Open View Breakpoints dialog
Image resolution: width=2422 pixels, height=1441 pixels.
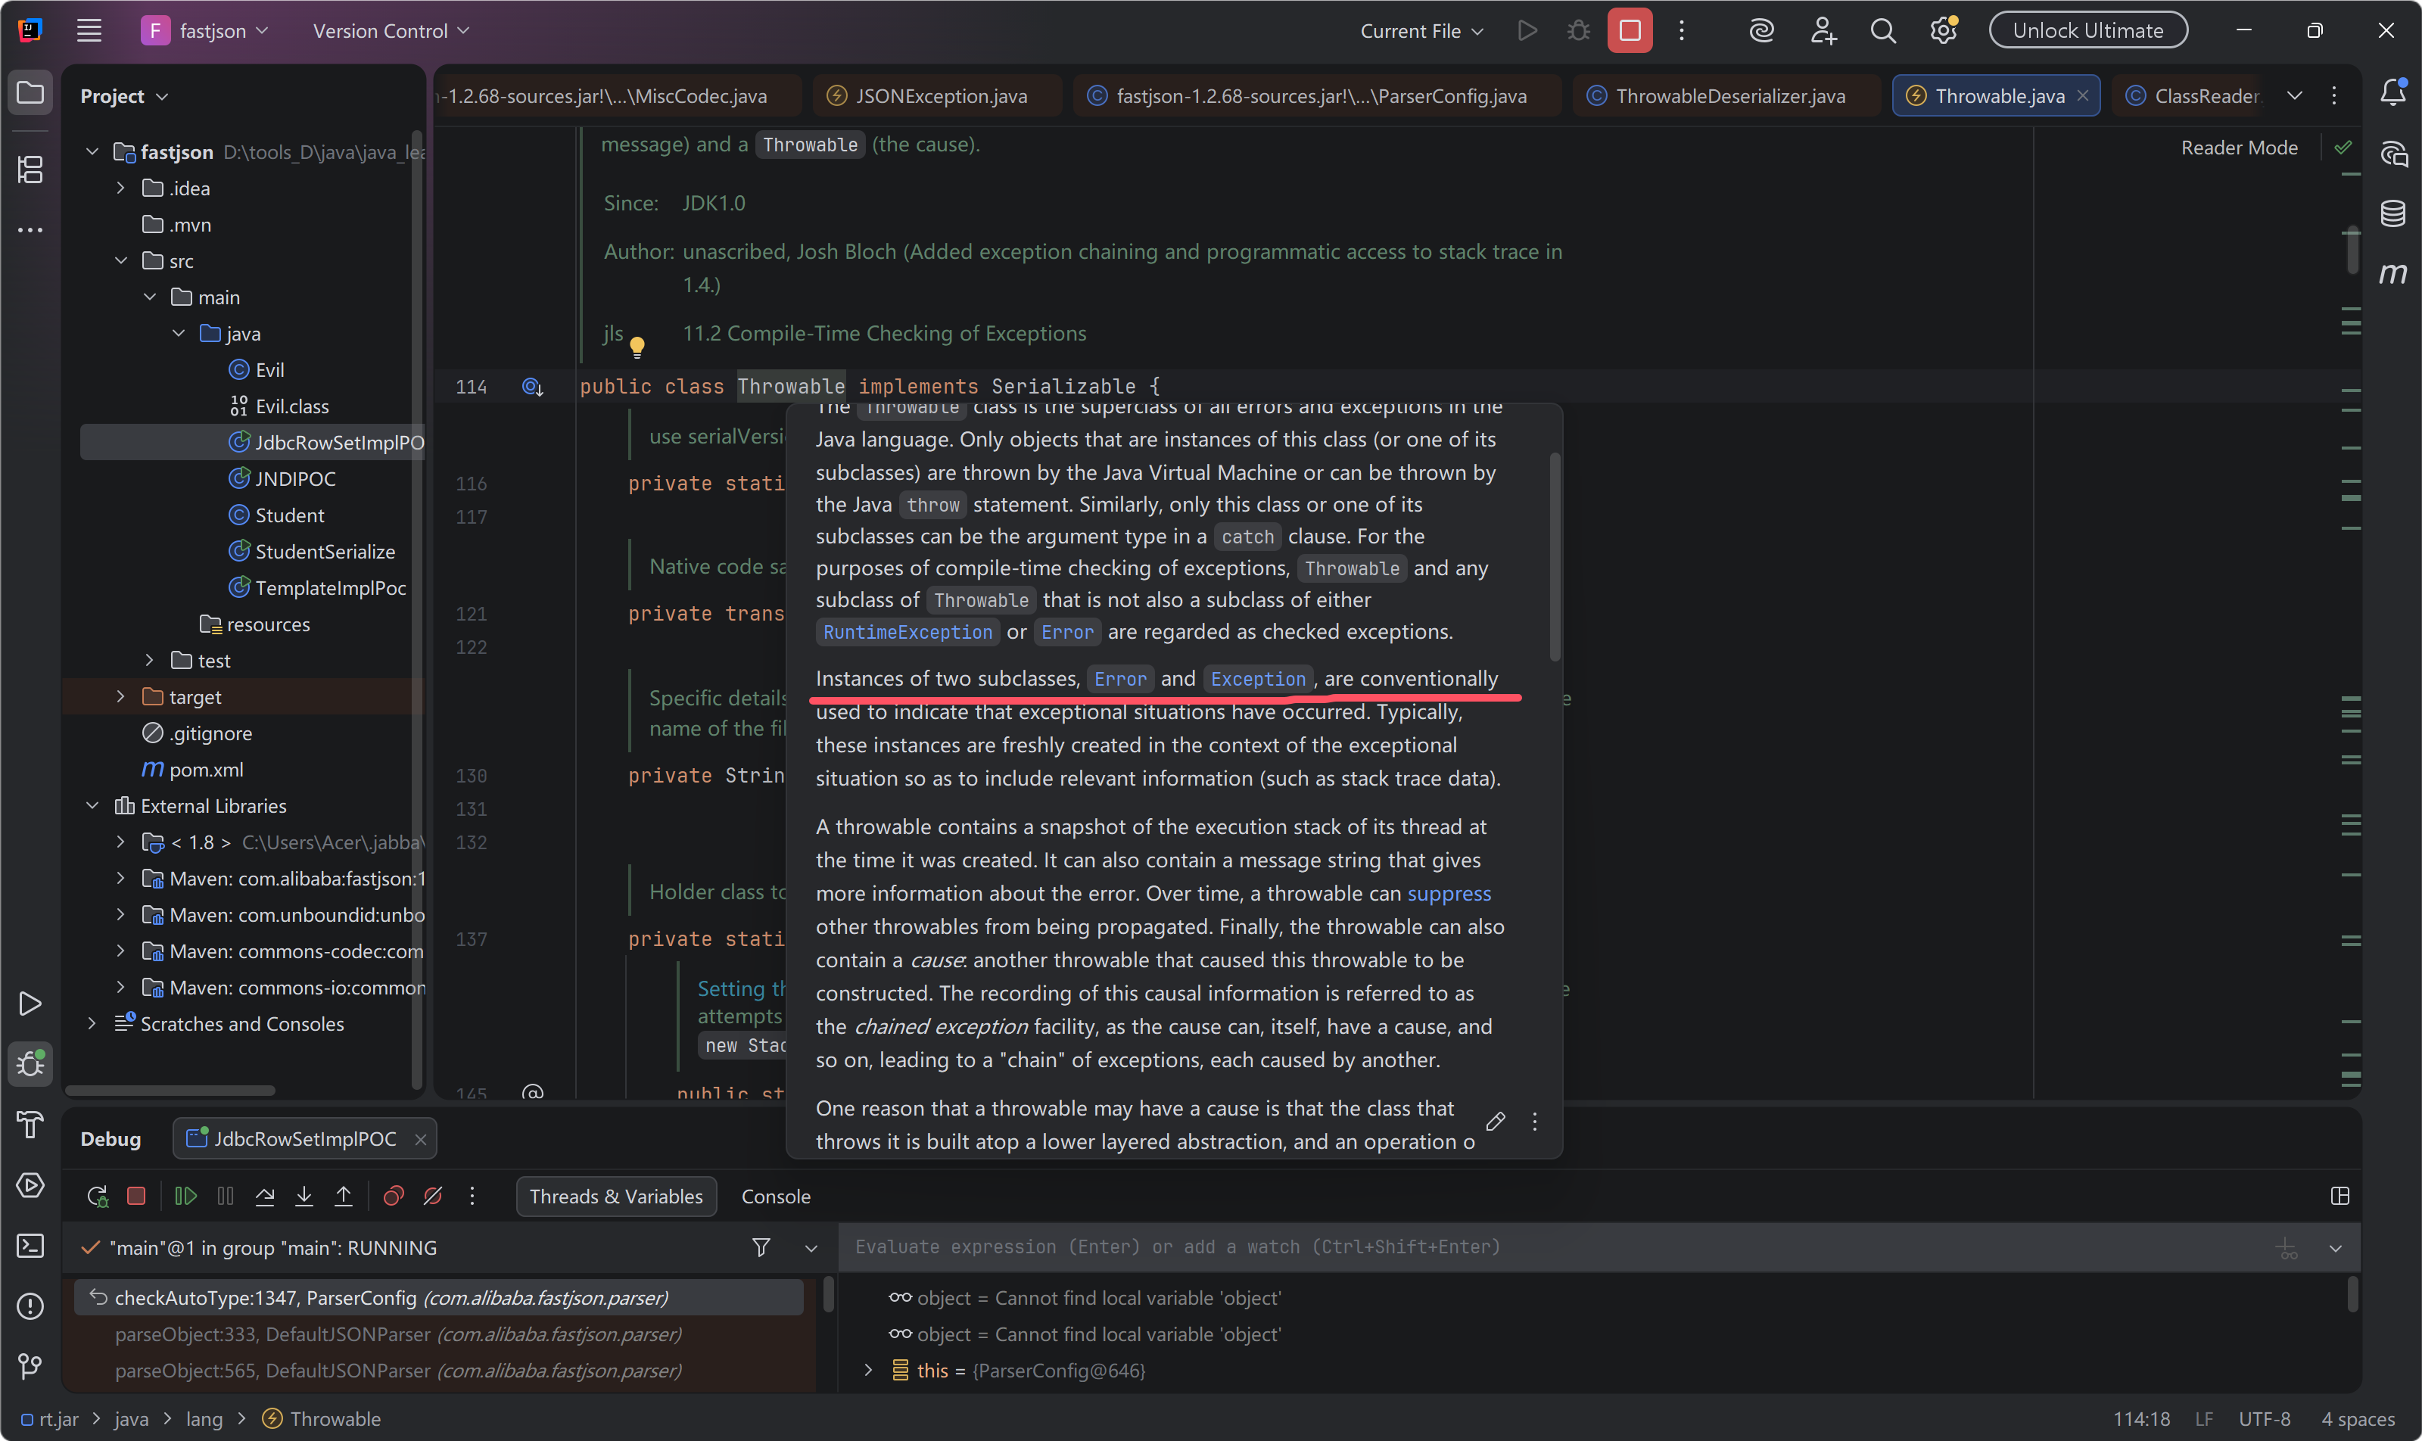[394, 1197]
